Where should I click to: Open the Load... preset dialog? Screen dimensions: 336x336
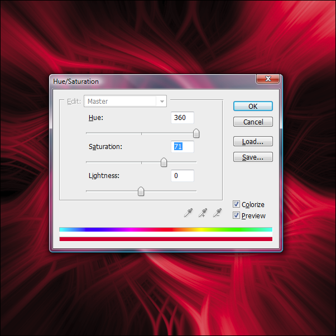[x=253, y=142]
